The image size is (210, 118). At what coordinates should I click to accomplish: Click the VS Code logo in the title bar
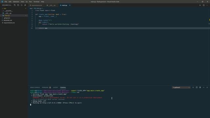click(2, 2)
